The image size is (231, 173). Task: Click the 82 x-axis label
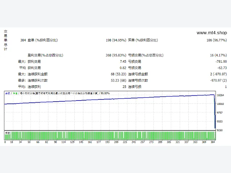(x=47, y=142)
